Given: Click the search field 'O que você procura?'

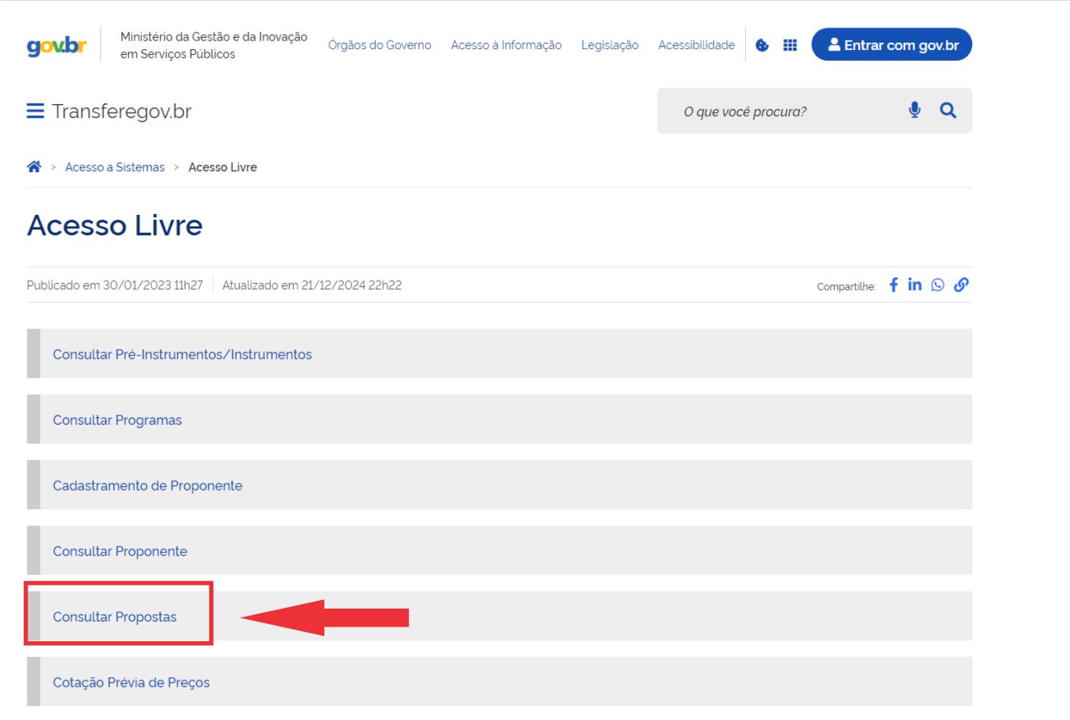Looking at the screenshot, I should [x=782, y=111].
